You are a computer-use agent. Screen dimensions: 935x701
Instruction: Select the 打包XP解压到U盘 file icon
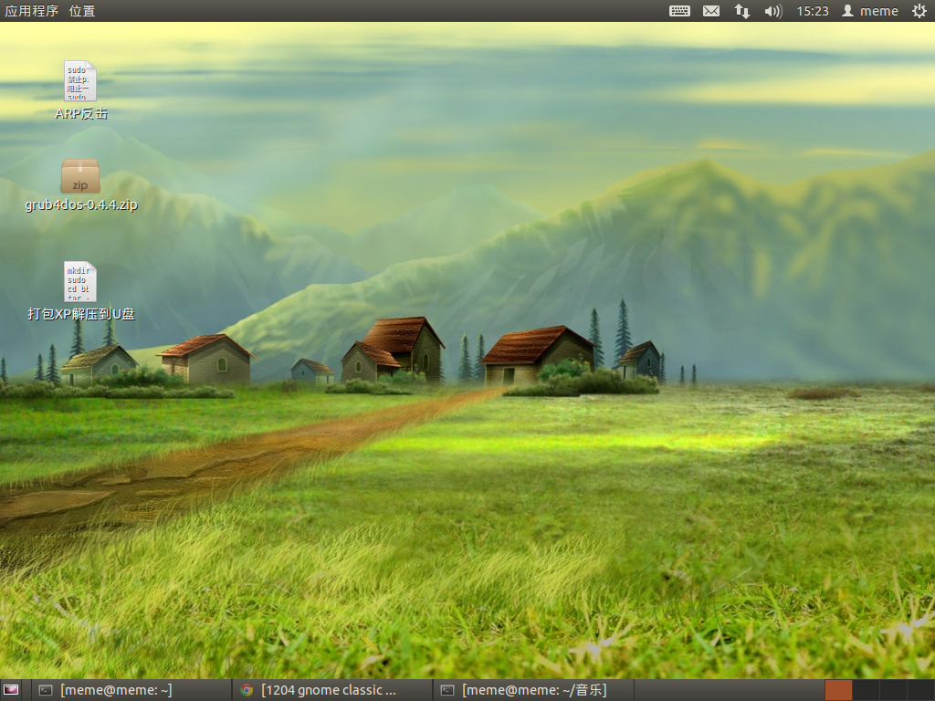click(80, 281)
